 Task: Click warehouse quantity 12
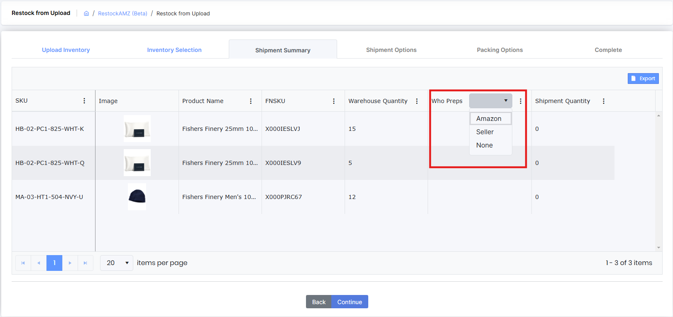(352, 197)
